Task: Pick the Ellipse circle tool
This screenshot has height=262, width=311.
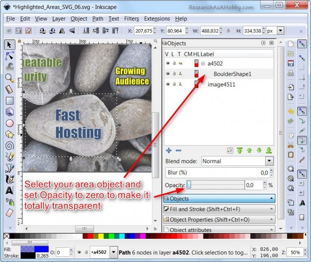Action: pos(10,123)
